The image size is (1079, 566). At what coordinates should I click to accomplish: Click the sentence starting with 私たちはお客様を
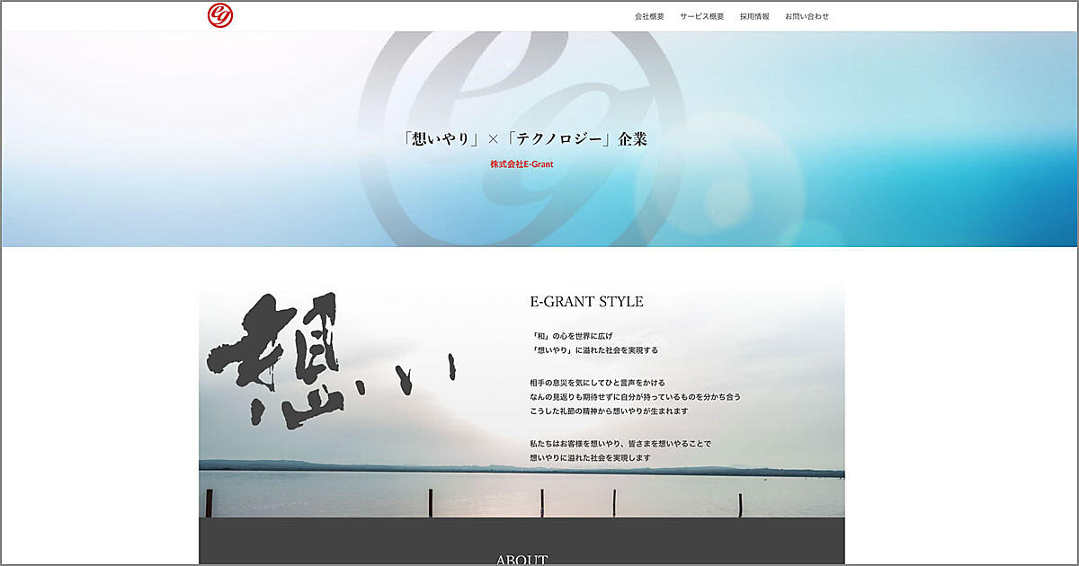coord(620,443)
